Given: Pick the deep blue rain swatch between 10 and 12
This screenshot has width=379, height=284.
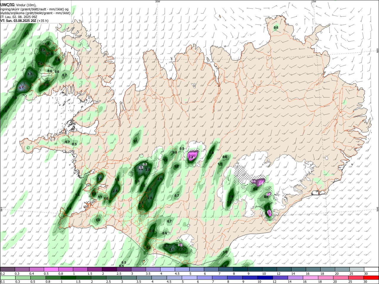Looking at the screenshot, I should tap(264, 277).
